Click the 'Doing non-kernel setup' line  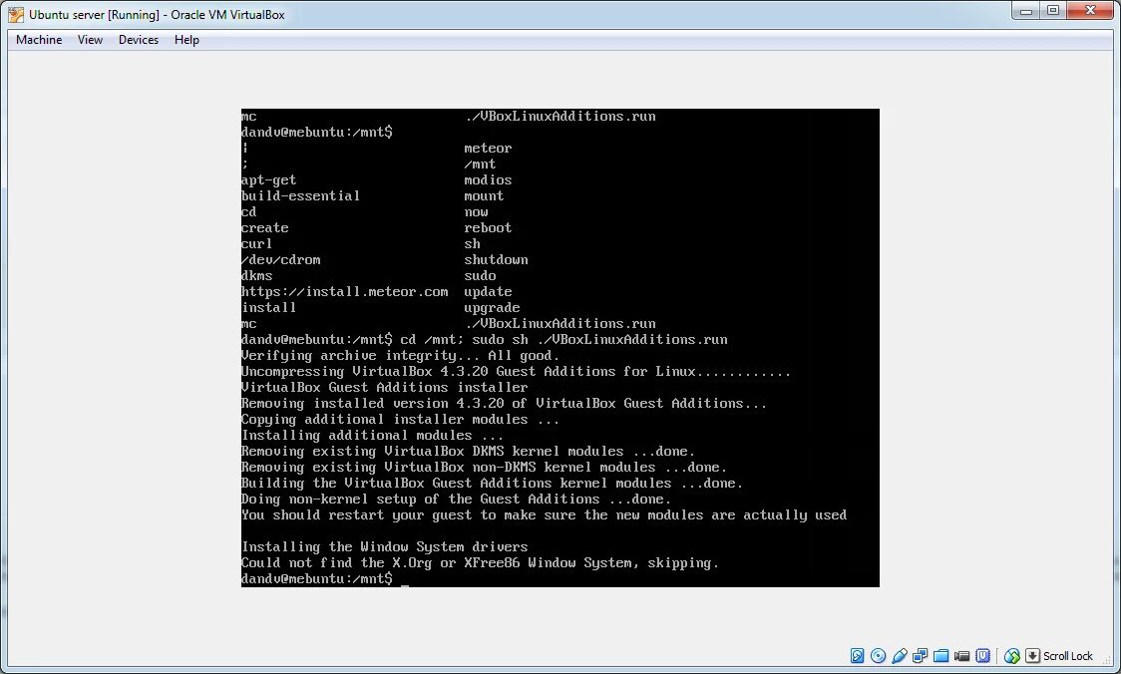coord(456,499)
